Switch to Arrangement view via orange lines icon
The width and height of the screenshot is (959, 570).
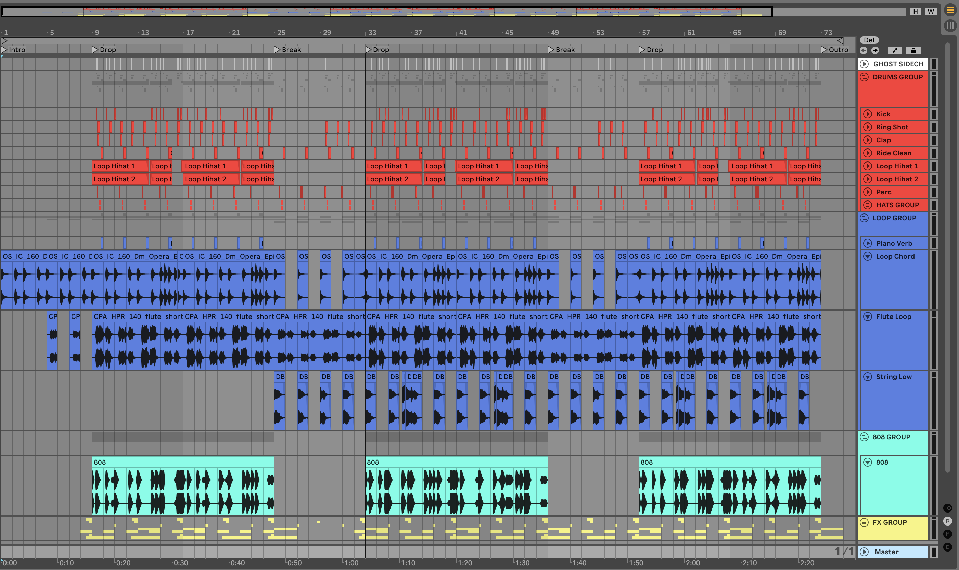point(950,10)
